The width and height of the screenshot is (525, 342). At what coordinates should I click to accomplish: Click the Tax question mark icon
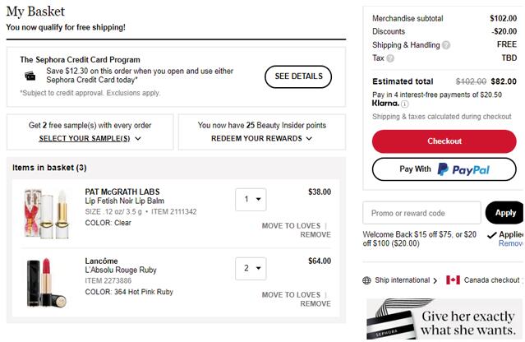tap(390, 58)
